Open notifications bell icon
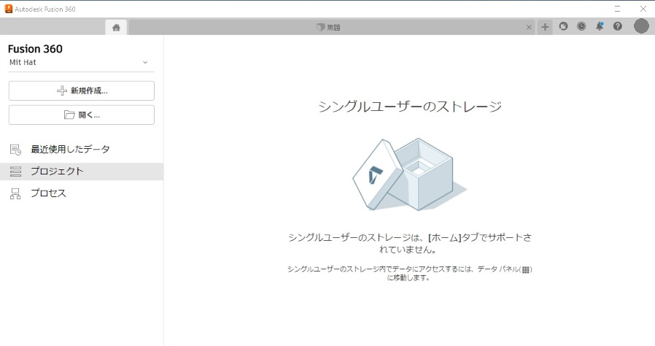Image resolution: width=655 pixels, height=346 pixels. click(x=600, y=26)
